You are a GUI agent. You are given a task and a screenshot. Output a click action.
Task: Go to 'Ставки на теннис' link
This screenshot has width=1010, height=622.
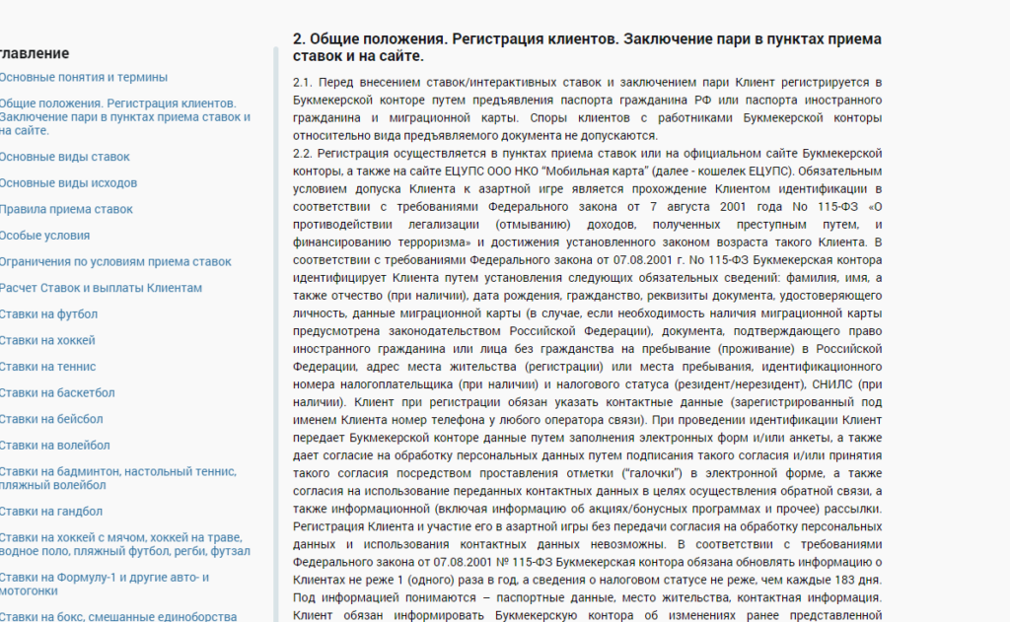click(x=47, y=367)
